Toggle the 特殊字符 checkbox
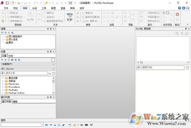This screenshot has height=128, width=191. [145, 21]
